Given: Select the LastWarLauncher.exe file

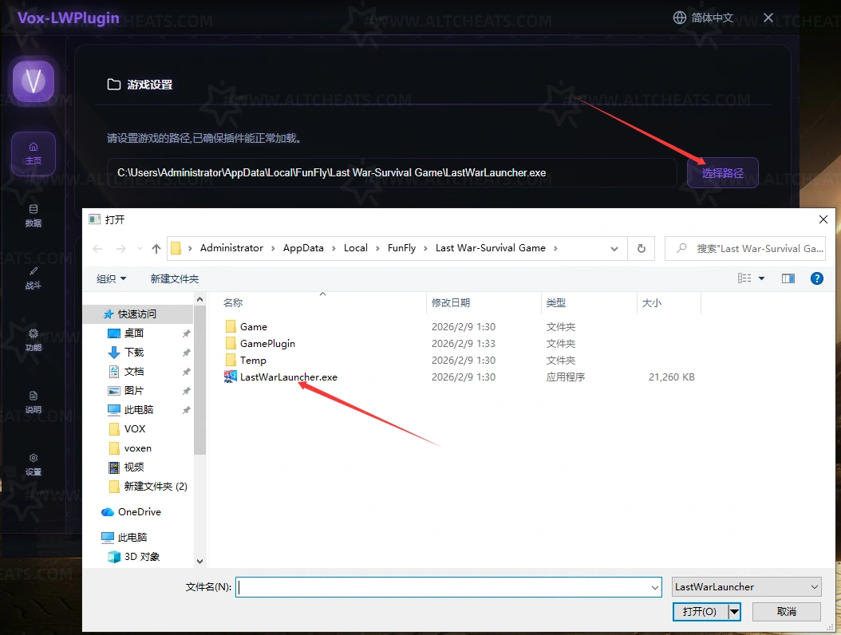Looking at the screenshot, I should click(288, 377).
